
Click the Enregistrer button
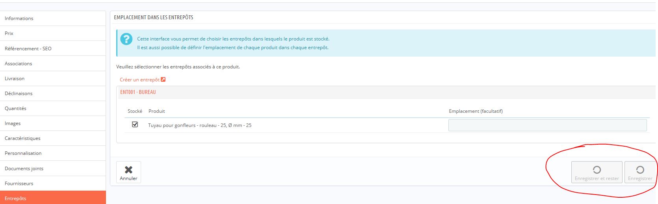point(640,172)
